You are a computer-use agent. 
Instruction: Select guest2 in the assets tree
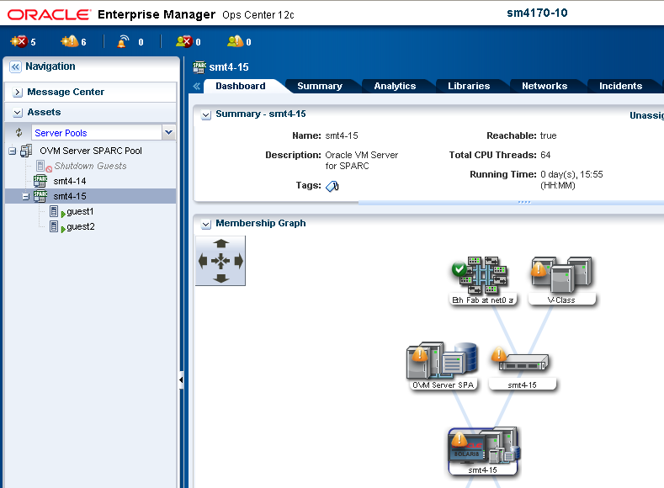(81, 226)
